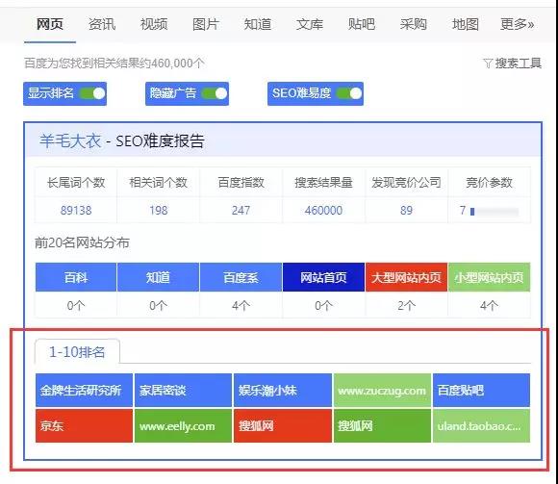Click the 羊毛大衣 keyword link
This screenshot has width=558, height=484.
click(70, 140)
